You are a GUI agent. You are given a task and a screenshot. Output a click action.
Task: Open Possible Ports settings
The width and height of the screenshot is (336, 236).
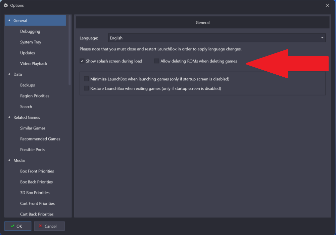click(x=32, y=150)
